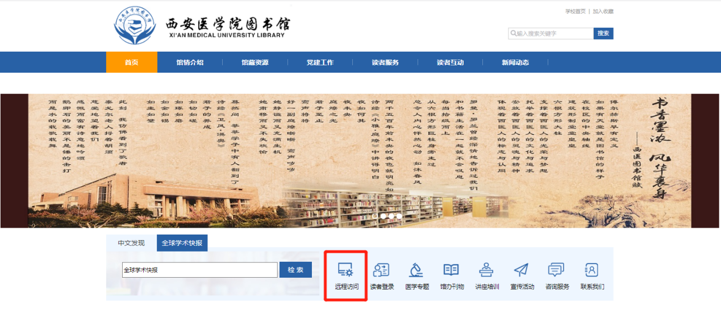Click the 检索 search button
Image resolution: width=721 pixels, height=318 pixels.
click(x=295, y=270)
